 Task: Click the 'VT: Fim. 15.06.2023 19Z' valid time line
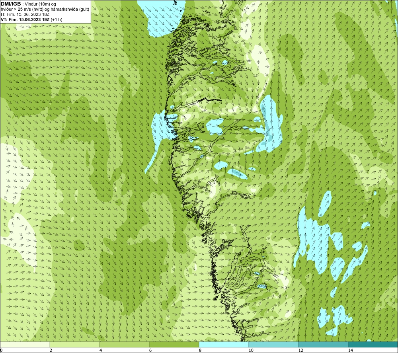tap(31, 20)
